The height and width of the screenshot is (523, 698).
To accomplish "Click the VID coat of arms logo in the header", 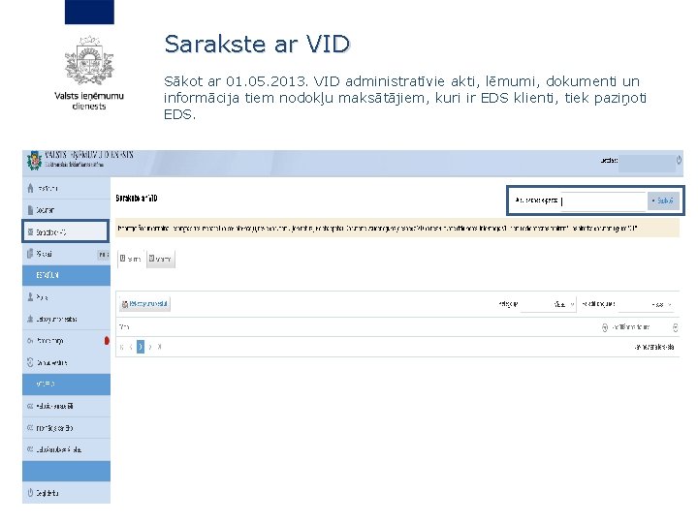I will click(34, 161).
